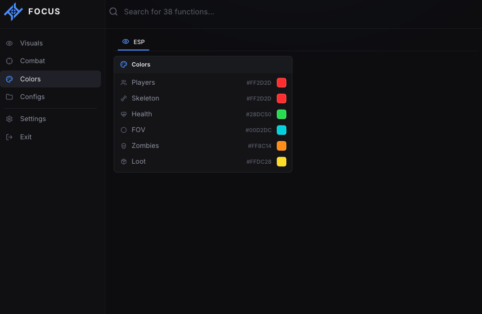Click the Players hex value #FF2D2D
Viewport: 482px width, 314px height.
pos(259,83)
